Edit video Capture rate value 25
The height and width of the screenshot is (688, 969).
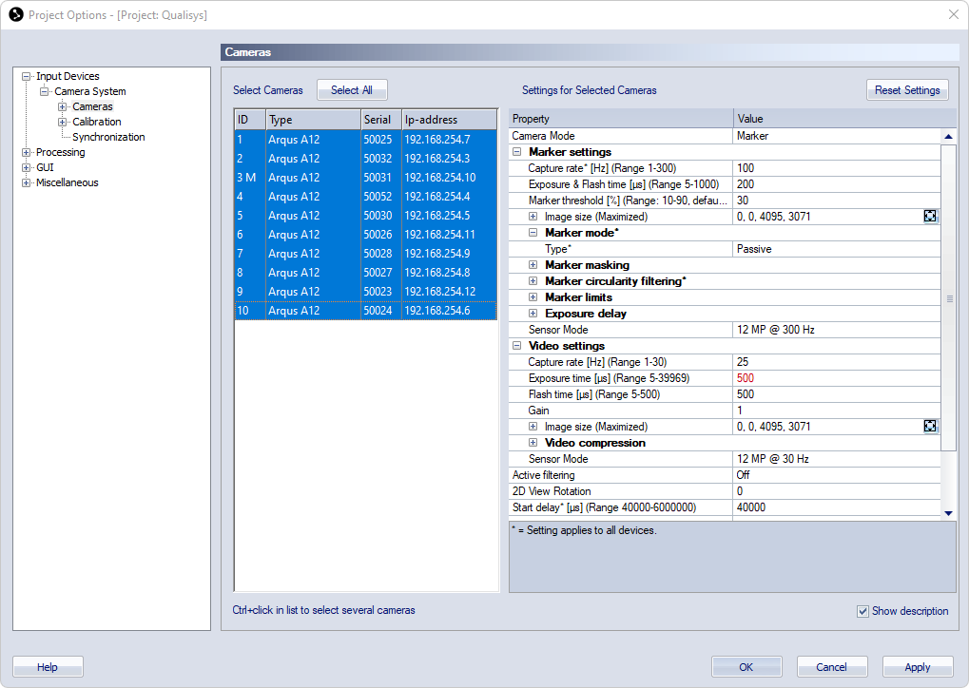click(837, 362)
